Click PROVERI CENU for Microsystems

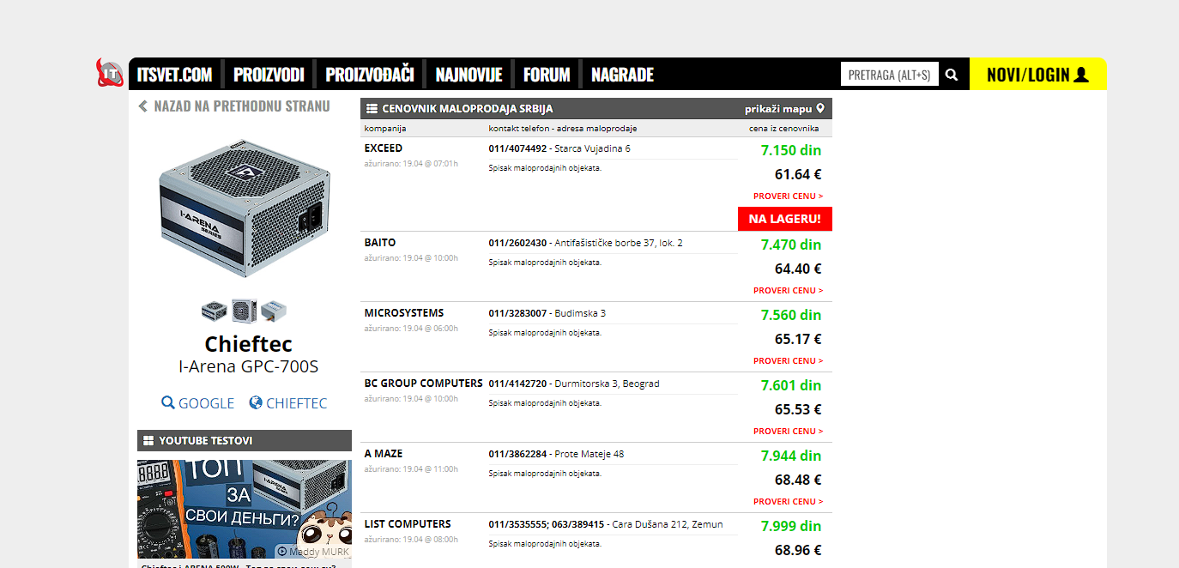(x=789, y=361)
